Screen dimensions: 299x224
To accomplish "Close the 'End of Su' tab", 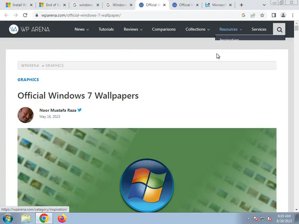I will pos(65,5).
